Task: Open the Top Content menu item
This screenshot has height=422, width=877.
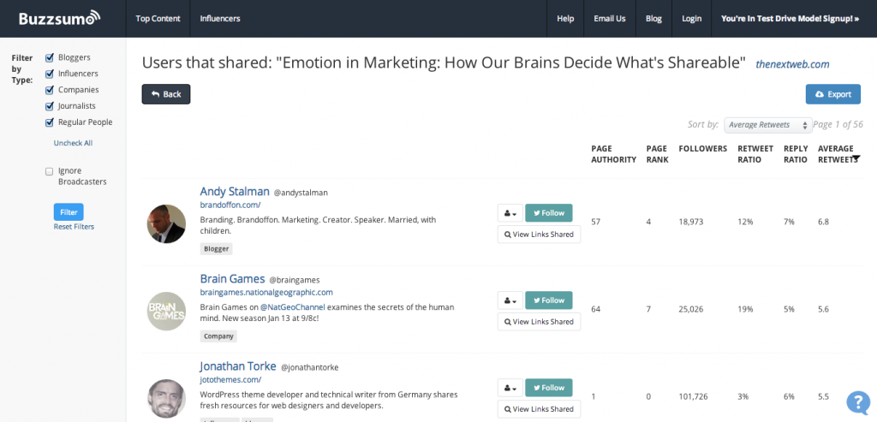Action: 158,19
